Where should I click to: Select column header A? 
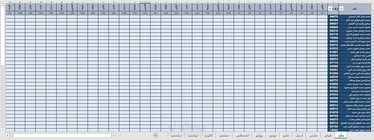(x=356, y=2)
